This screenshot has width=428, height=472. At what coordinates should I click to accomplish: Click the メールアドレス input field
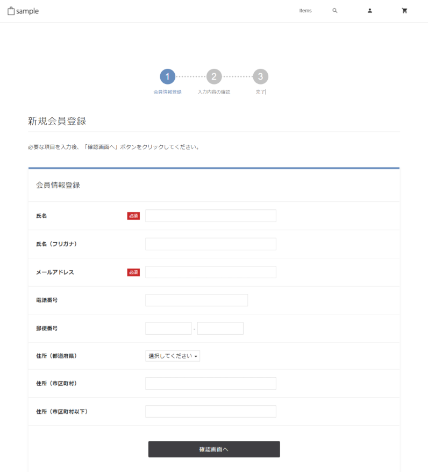click(x=211, y=272)
